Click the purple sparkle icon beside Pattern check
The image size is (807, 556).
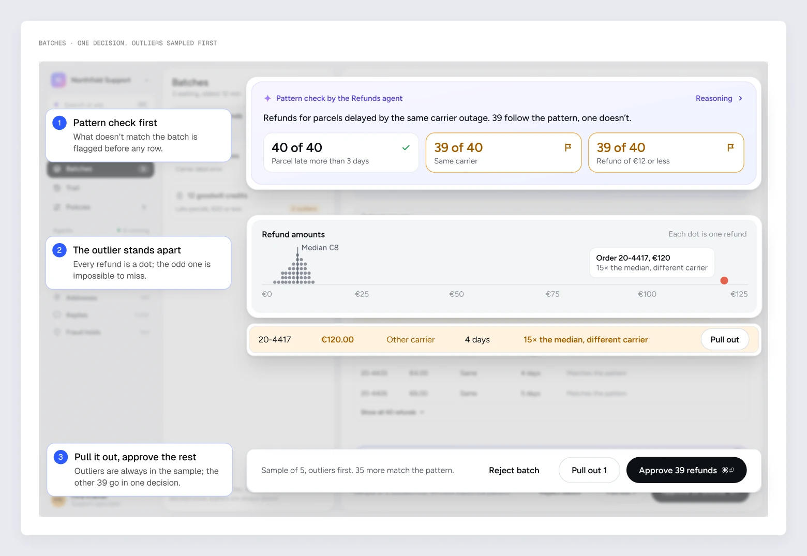point(267,98)
